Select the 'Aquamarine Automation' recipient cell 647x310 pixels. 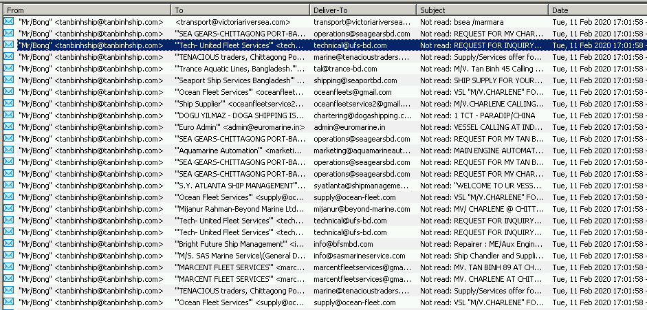tap(240, 151)
